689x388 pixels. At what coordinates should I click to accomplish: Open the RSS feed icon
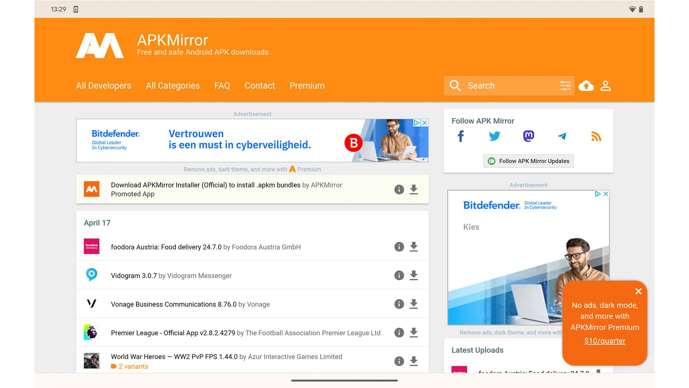(596, 136)
